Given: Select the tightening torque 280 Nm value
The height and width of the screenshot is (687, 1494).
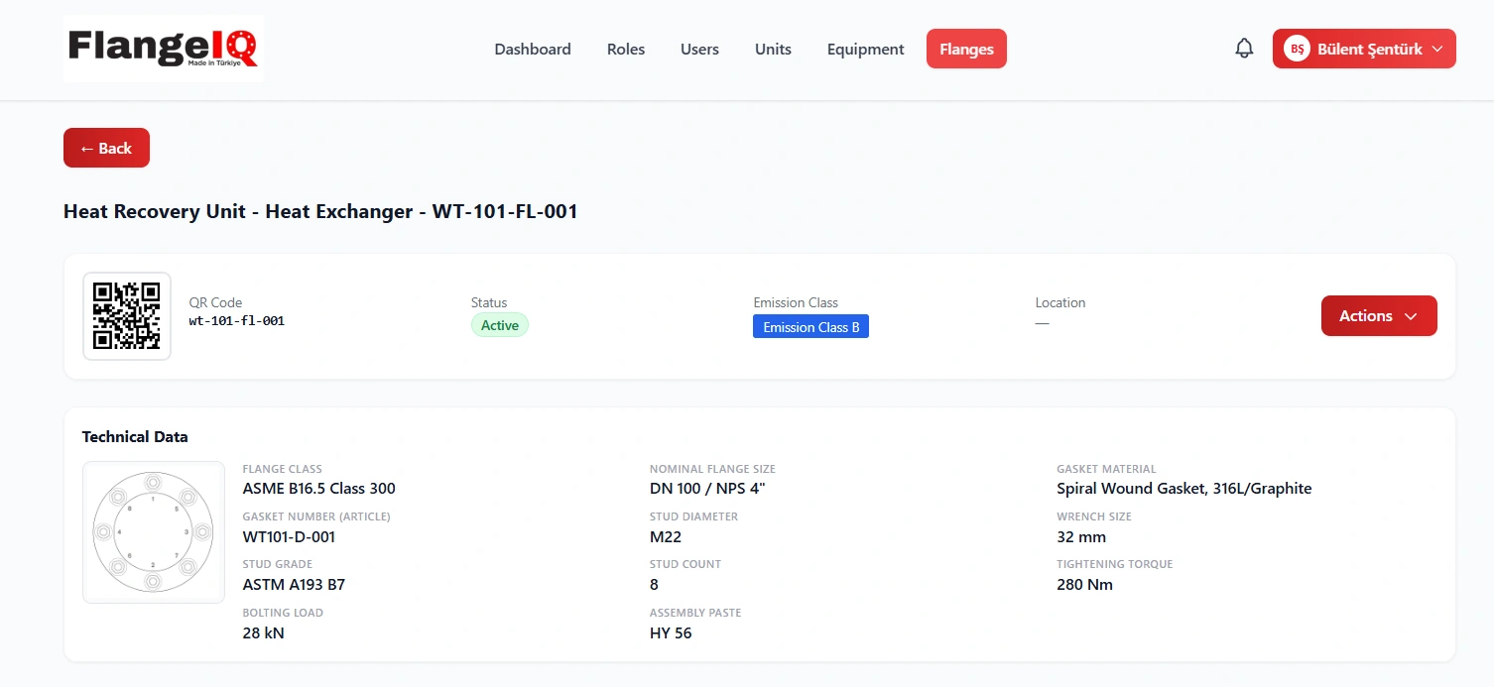Looking at the screenshot, I should tap(1085, 584).
